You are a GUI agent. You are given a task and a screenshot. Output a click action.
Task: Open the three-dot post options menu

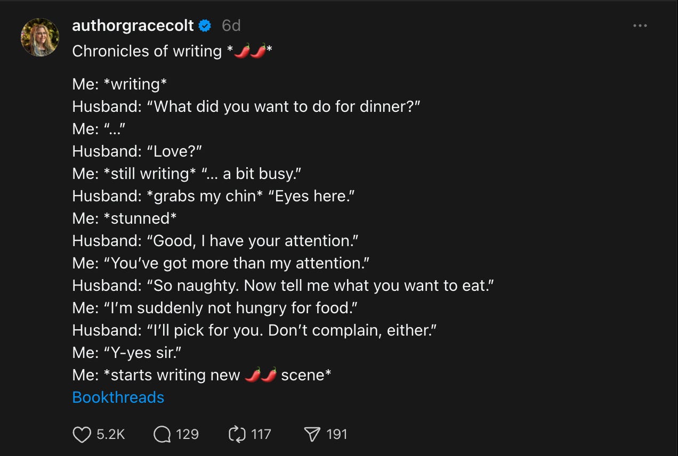(x=640, y=25)
